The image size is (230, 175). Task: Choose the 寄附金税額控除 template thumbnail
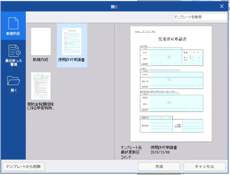tap(41, 86)
